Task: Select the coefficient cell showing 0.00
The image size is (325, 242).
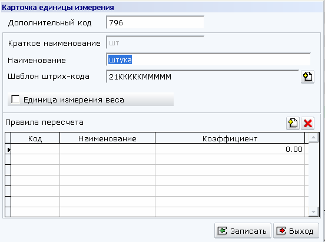Action: pyautogui.click(x=230, y=149)
